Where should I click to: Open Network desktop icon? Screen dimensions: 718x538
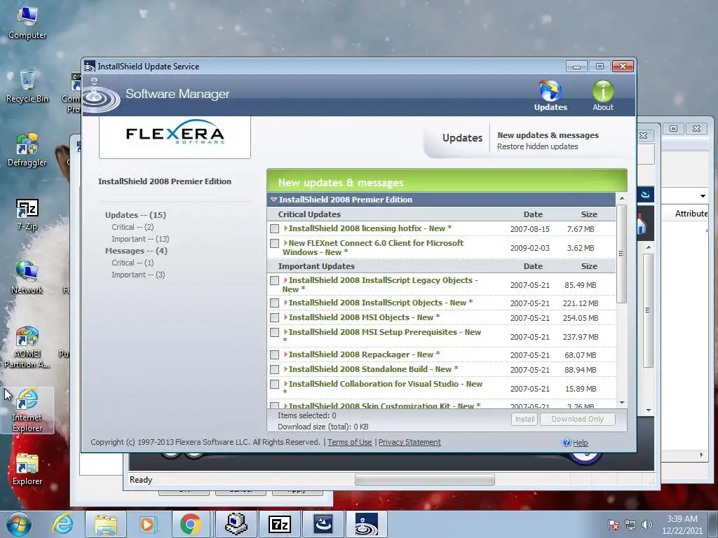(27, 277)
